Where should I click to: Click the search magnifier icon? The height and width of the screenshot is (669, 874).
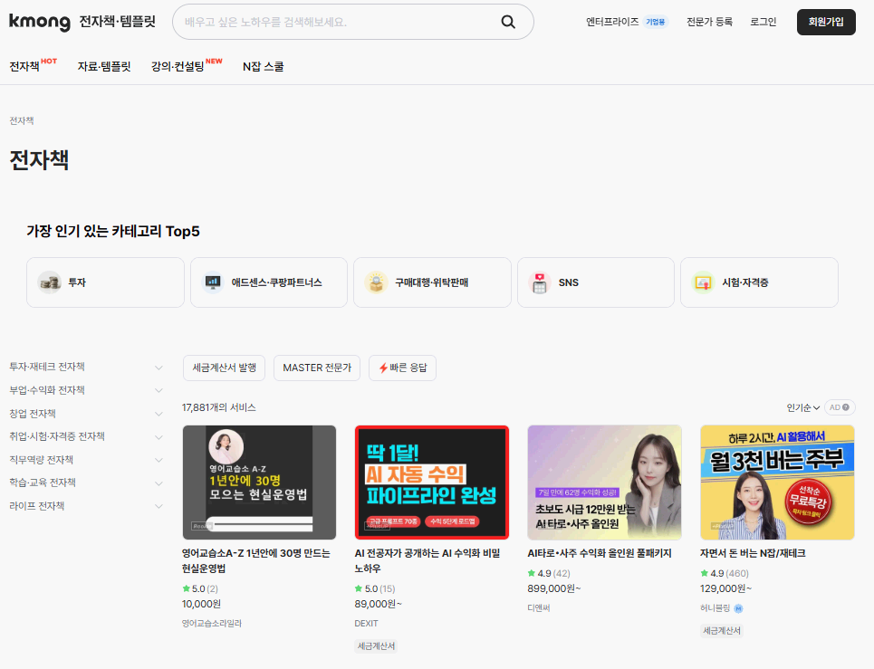click(508, 22)
